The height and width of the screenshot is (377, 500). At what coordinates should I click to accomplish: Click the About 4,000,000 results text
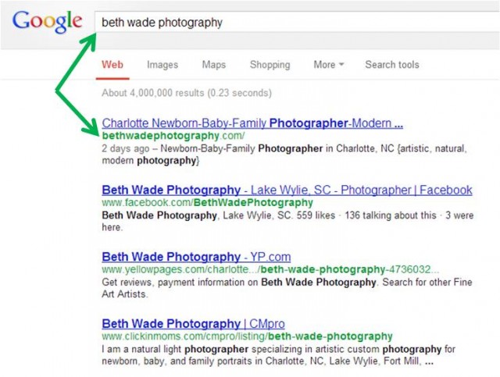(187, 93)
